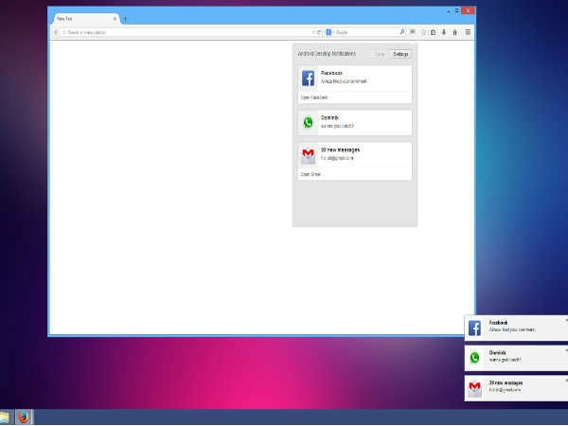Click the Android Desktop Notifications toolbar icon
The width and height of the screenshot is (568, 426).
(413, 32)
